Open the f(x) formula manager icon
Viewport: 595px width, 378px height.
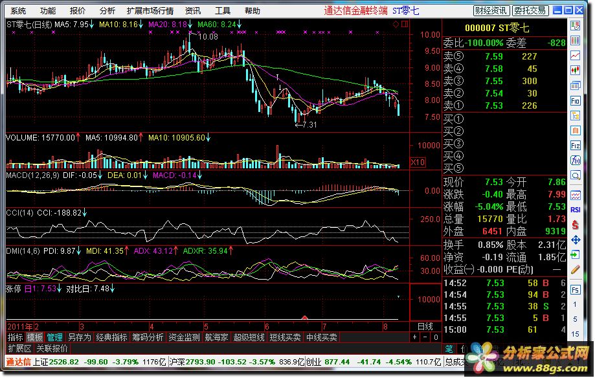point(576,160)
